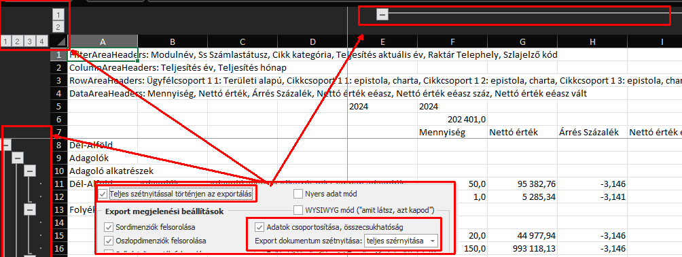Select row 15 header
Image resolution: width=682 pixels, height=257 pixels.
58,236
